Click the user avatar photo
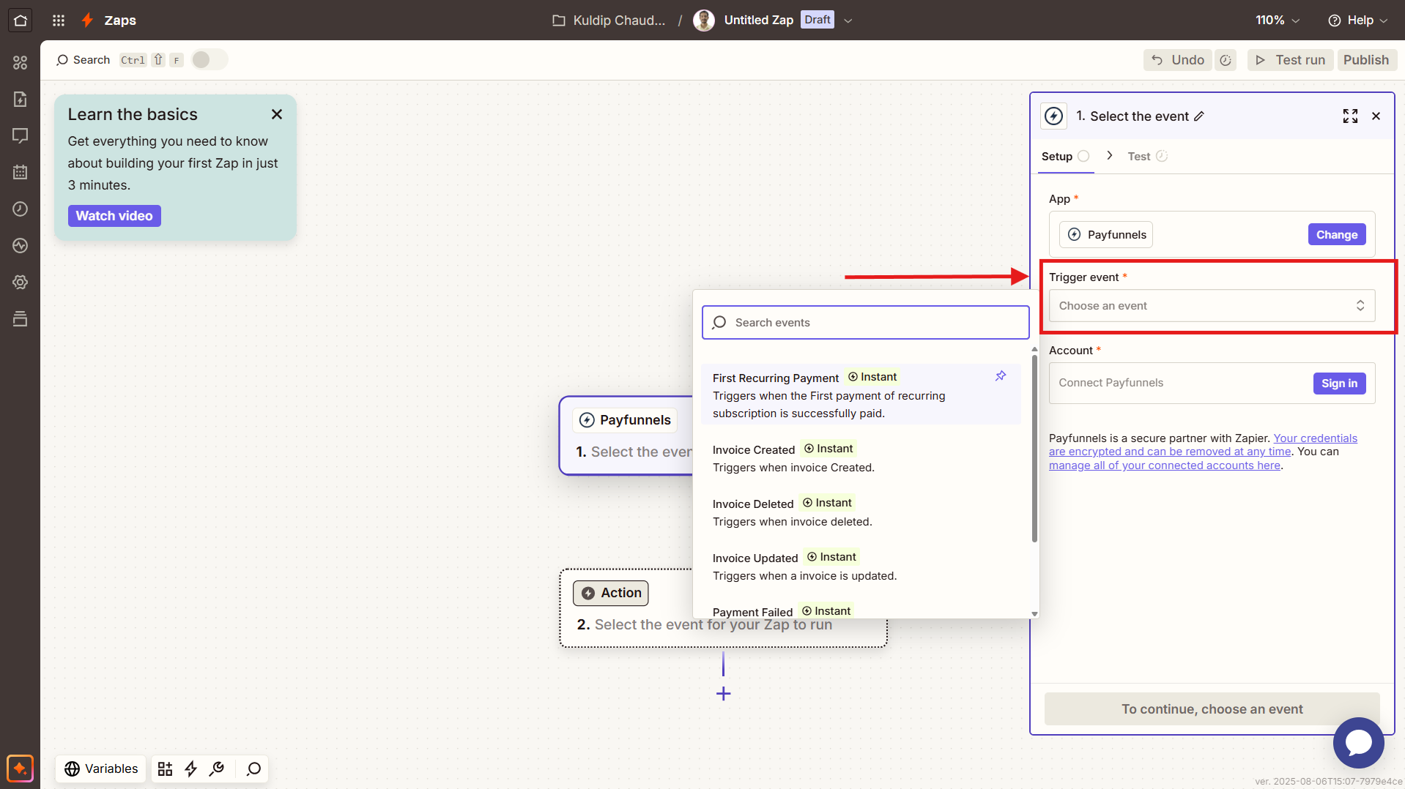Image resolution: width=1405 pixels, height=789 pixels. click(x=703, y=20)
